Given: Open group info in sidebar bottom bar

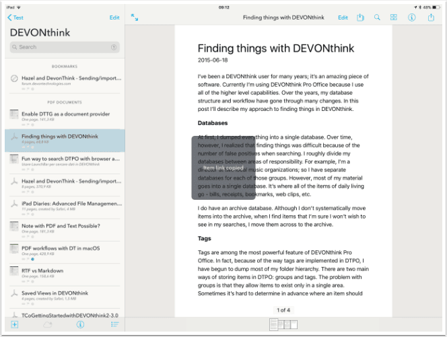Looking at the screenshot, I should (x=80, y=324).
